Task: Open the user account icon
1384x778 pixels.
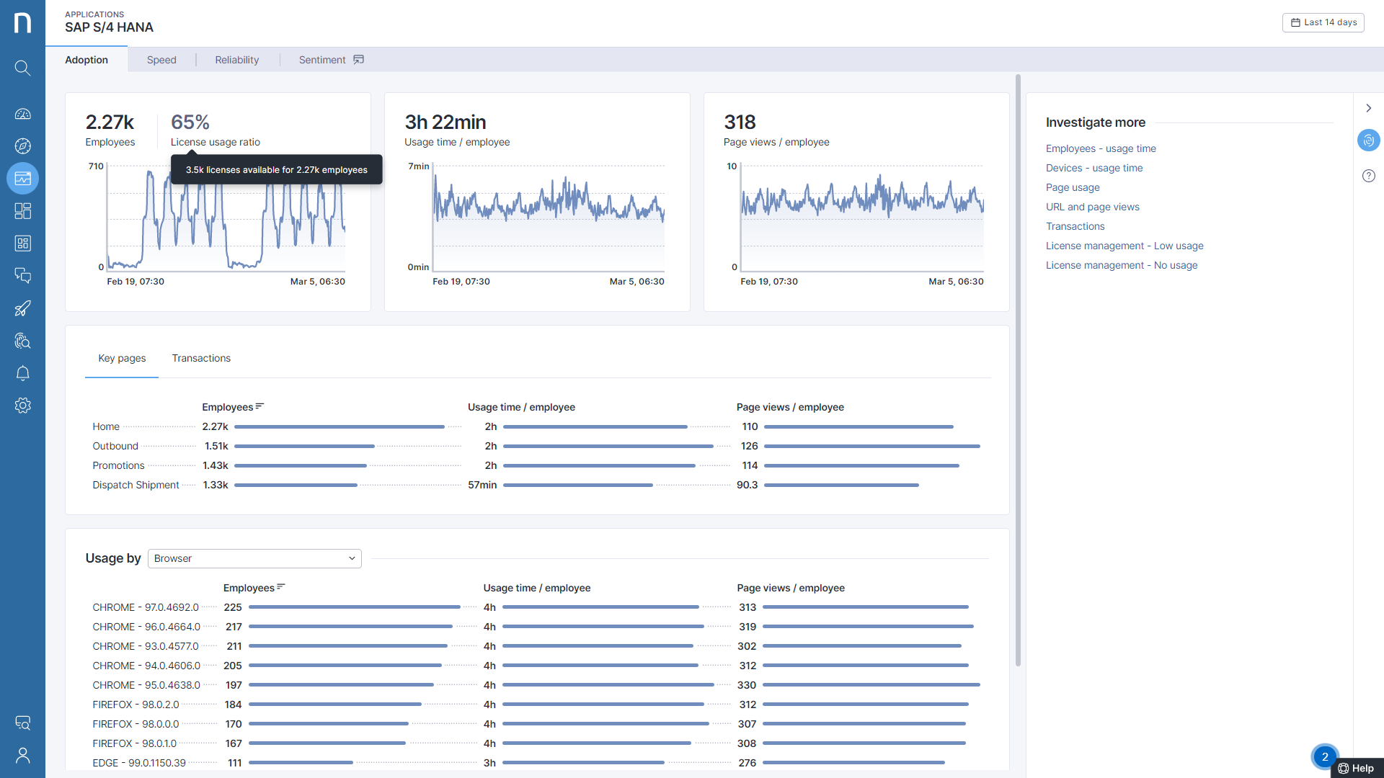Action: click(x=22, y=755)
